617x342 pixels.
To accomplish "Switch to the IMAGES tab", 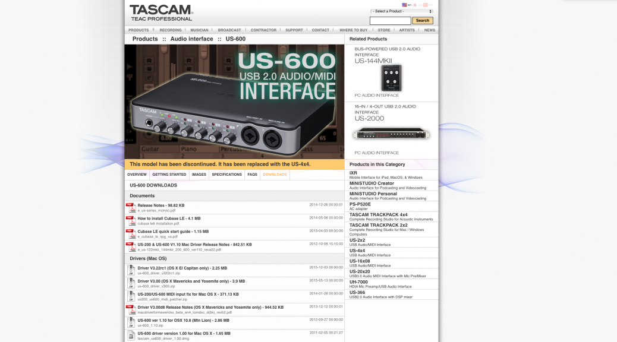I will [x=199, y=175].
